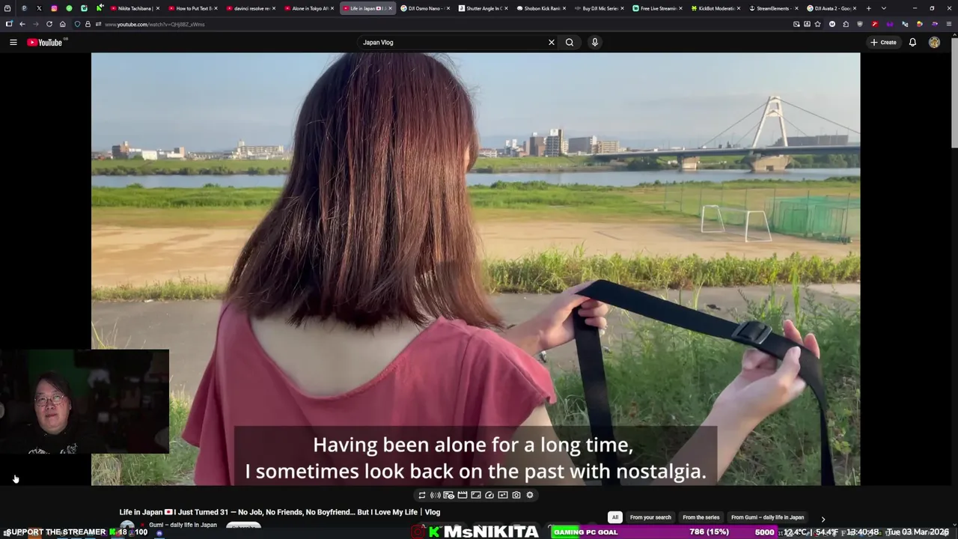This screenshot has width=958, height=539.
Task: Click the screenshot camera icon below player
Action: click(x=516, y=495)
